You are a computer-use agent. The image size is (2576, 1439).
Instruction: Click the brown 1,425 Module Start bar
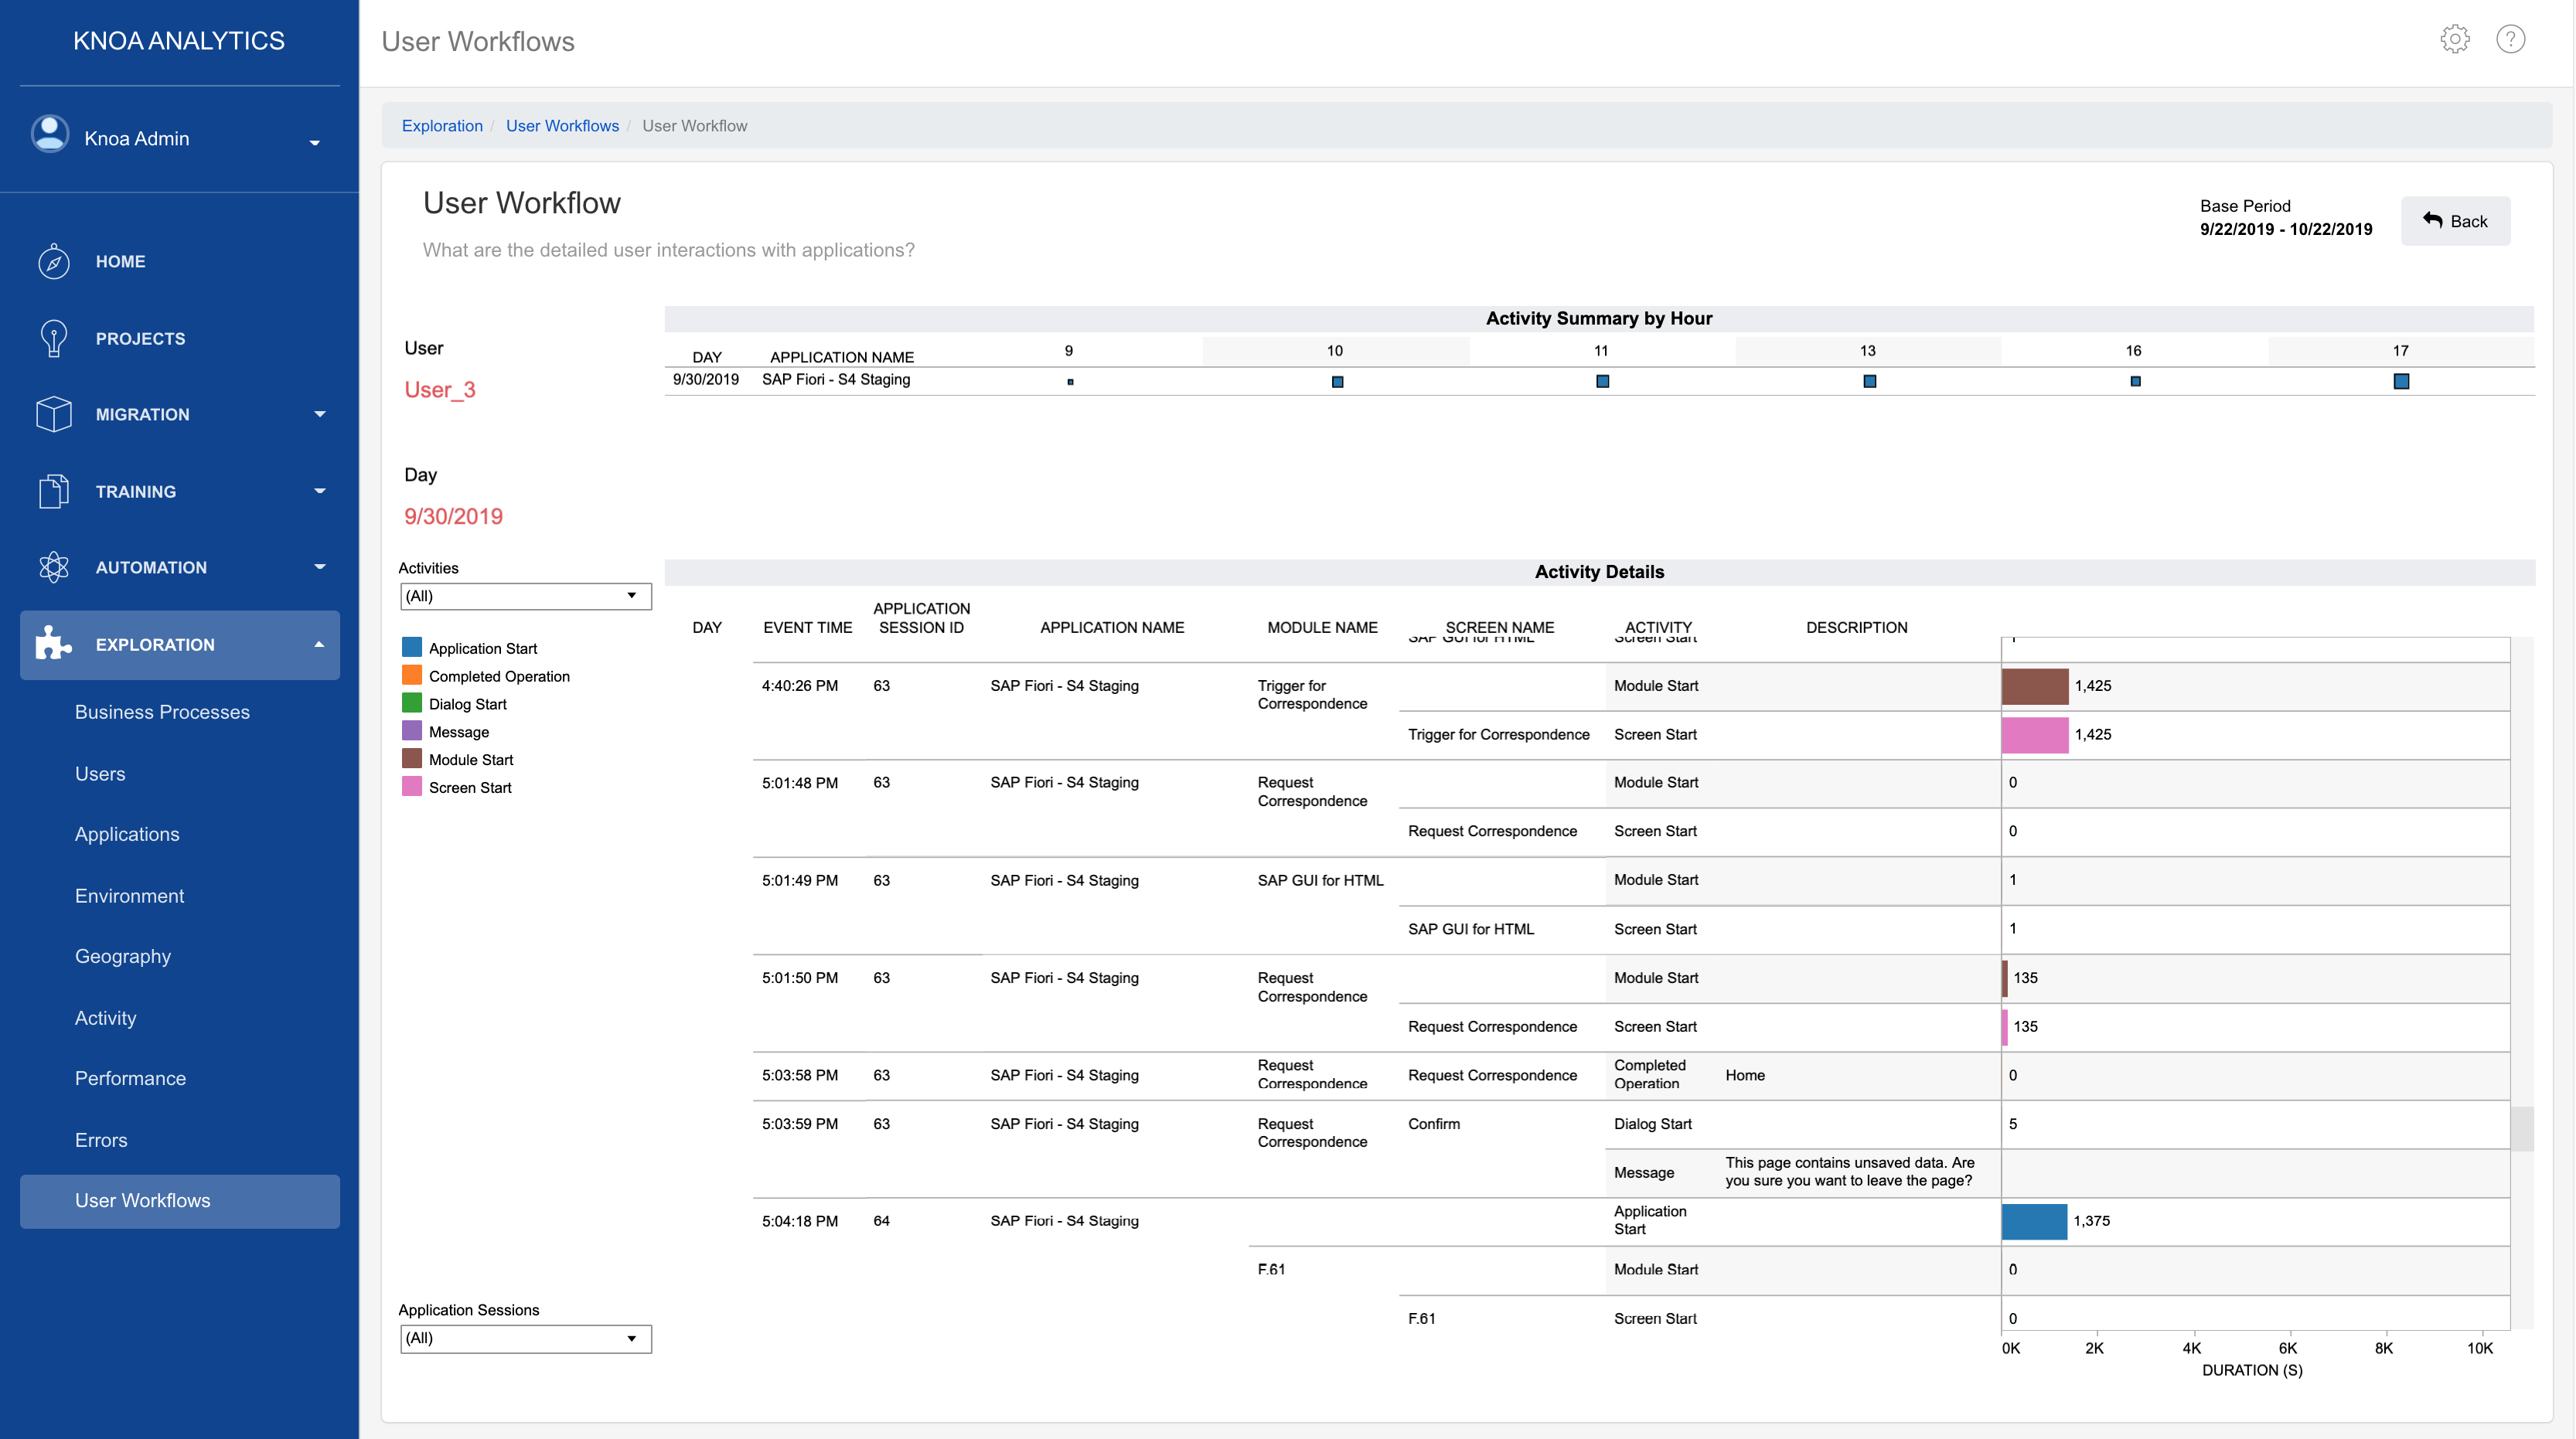pyautogui.click(x=2034, y=685)
